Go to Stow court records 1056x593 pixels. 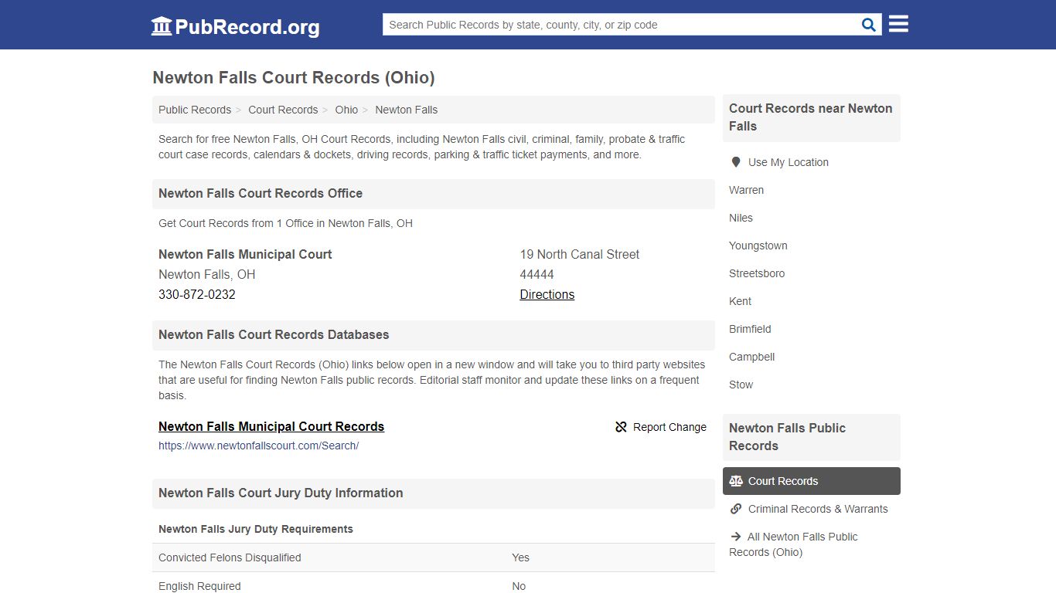click(x=741, y=385)
